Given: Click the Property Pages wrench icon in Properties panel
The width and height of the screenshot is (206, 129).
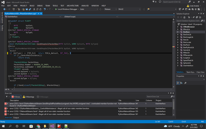Looking at the screenshot, I should point(185,83).
